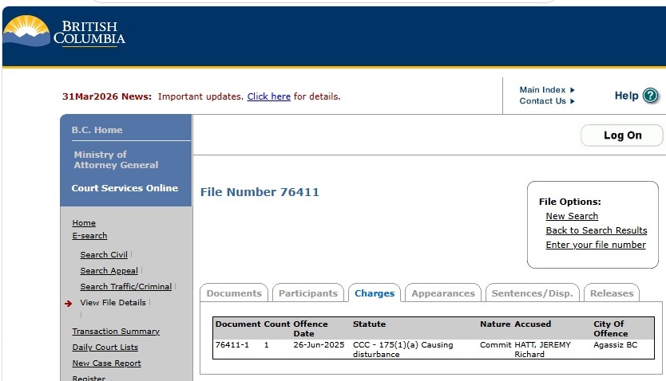This screenshot has width=666, height=381.
Task: Click the Log On button
Action: point(622,136)
